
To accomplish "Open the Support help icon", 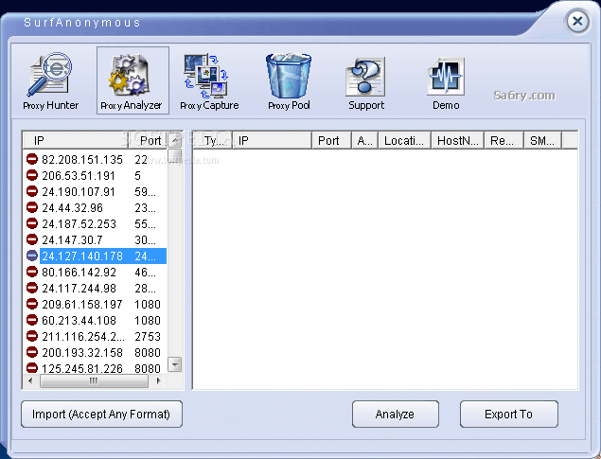I will coord(365,83).
